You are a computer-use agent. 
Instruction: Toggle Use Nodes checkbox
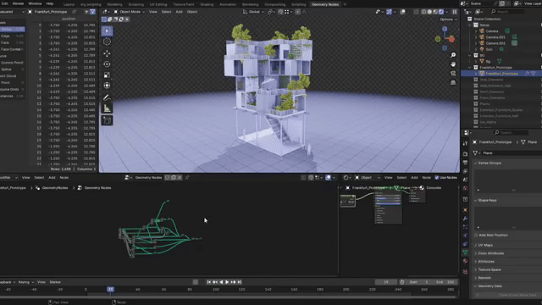[437, 177]
